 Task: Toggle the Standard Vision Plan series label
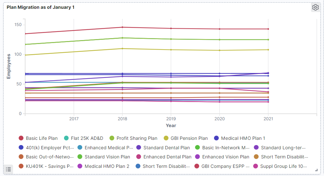coord(107,157)
